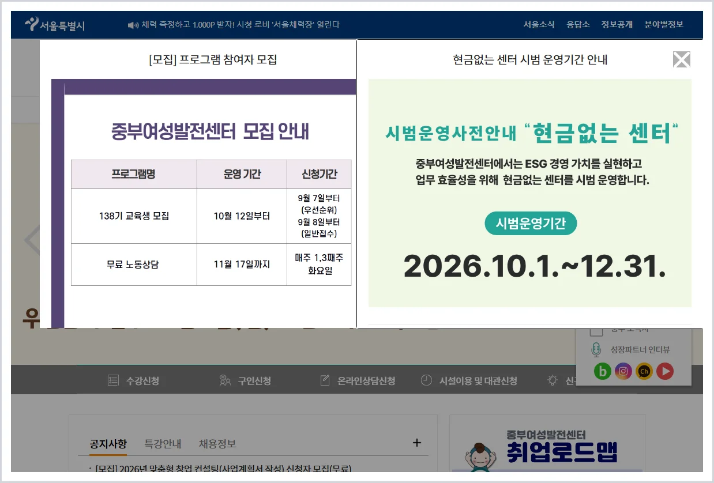Click the 9월 7일부터 (우선순위) cell
714x483 pixels.
point(319,216)
